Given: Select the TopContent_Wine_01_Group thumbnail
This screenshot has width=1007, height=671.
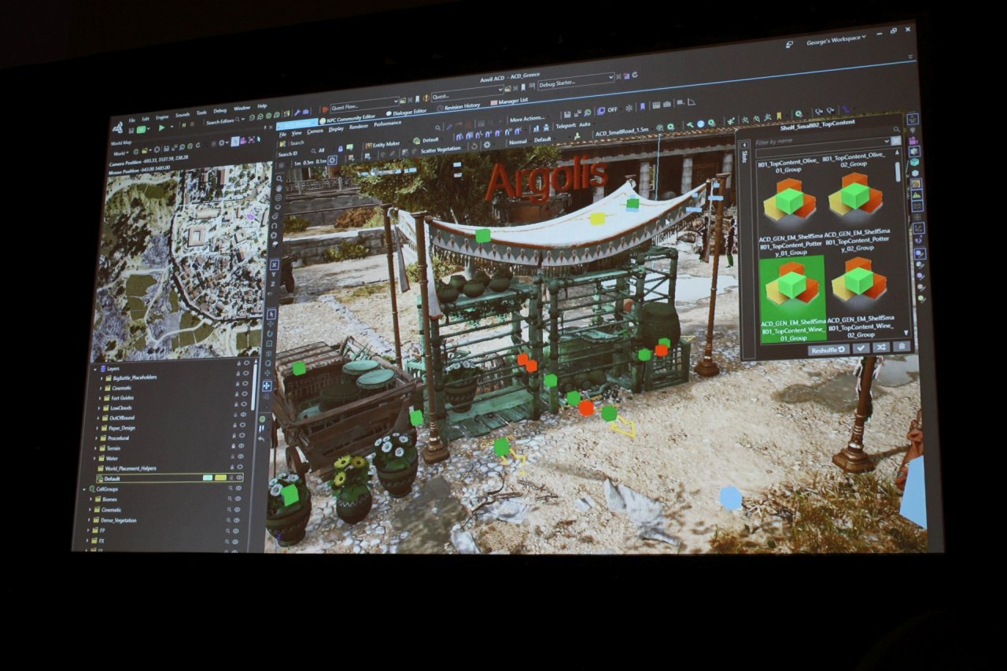Looking at the screenshot, I should pos(792,299).
